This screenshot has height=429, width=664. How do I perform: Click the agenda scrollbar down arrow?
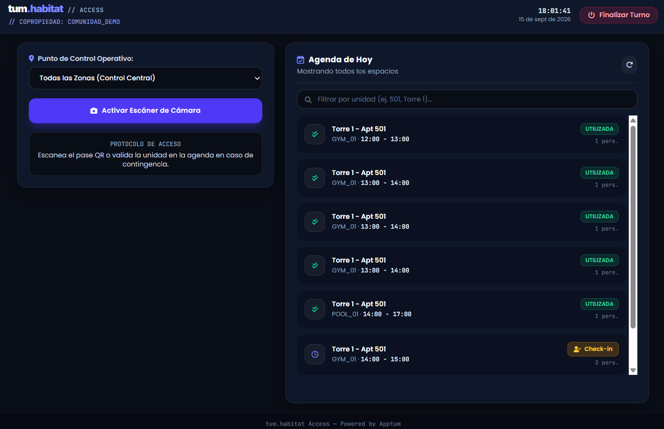(633, 370)
